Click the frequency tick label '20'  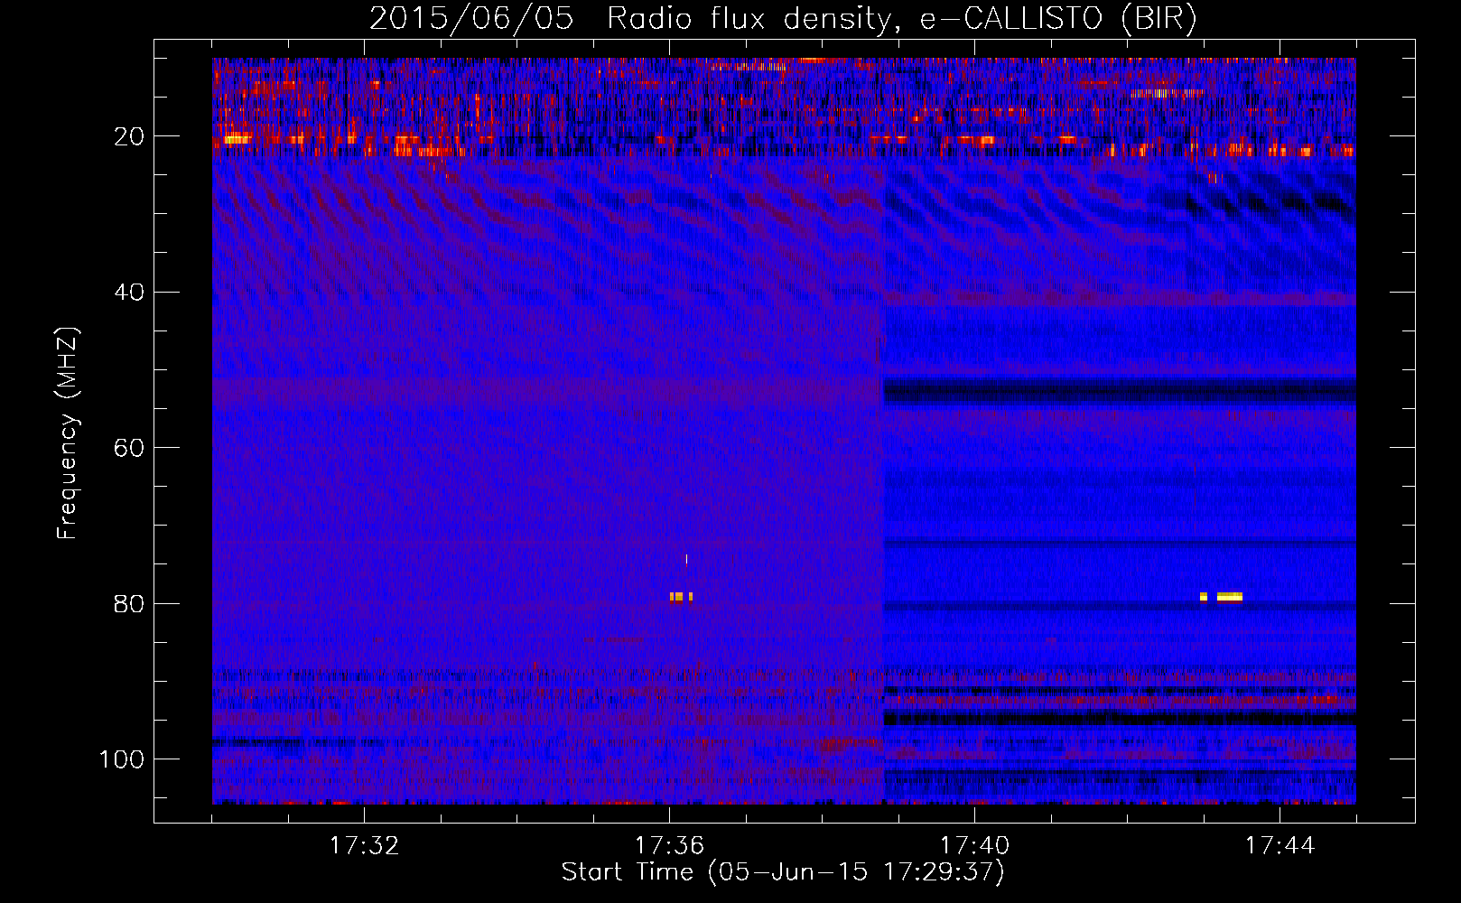[129, 136]
